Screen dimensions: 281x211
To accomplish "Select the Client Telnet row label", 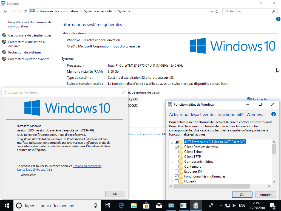I will (193, 152).
